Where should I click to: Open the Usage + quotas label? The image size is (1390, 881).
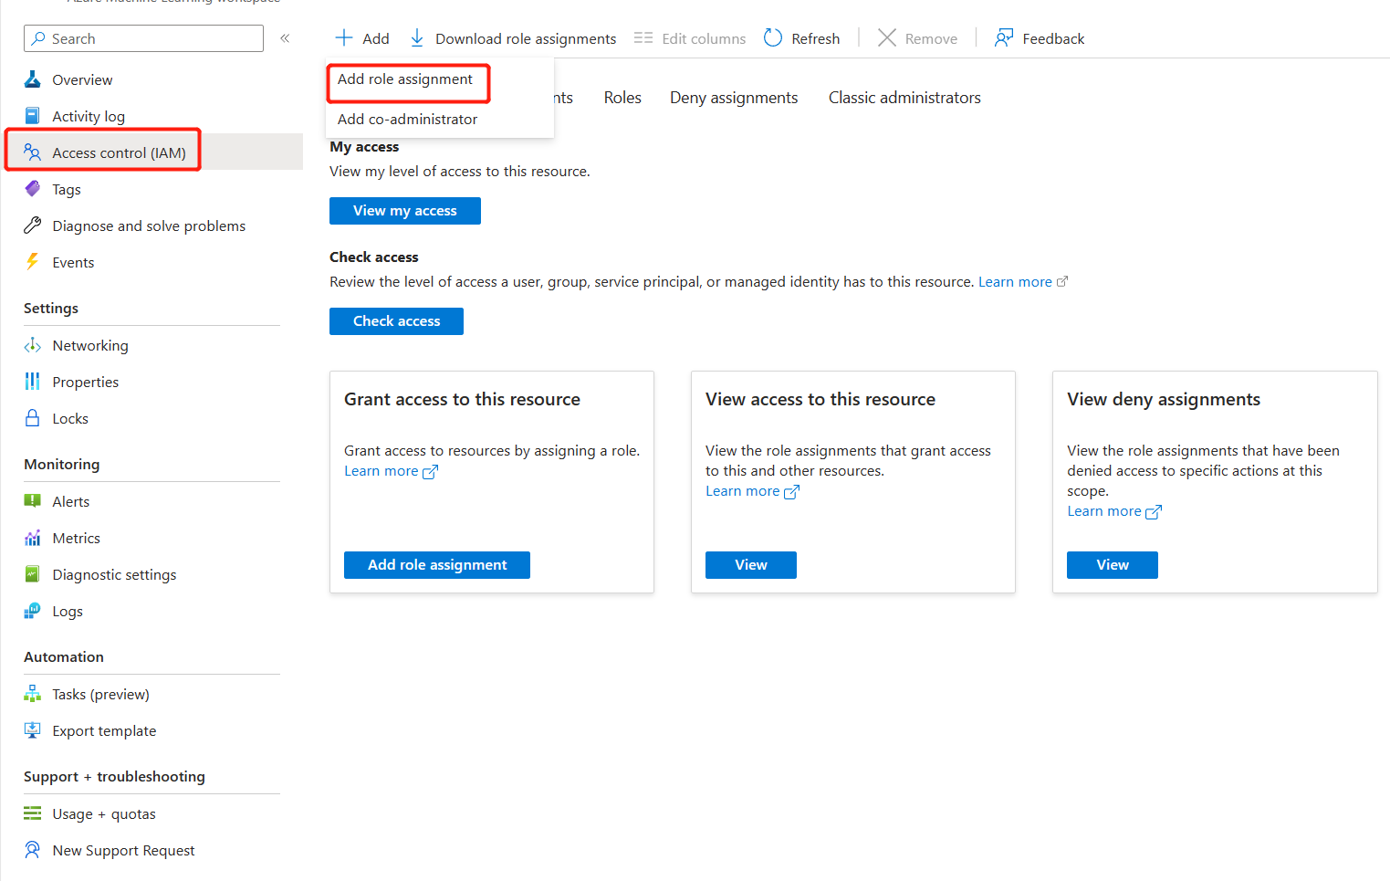click(104, 813)
